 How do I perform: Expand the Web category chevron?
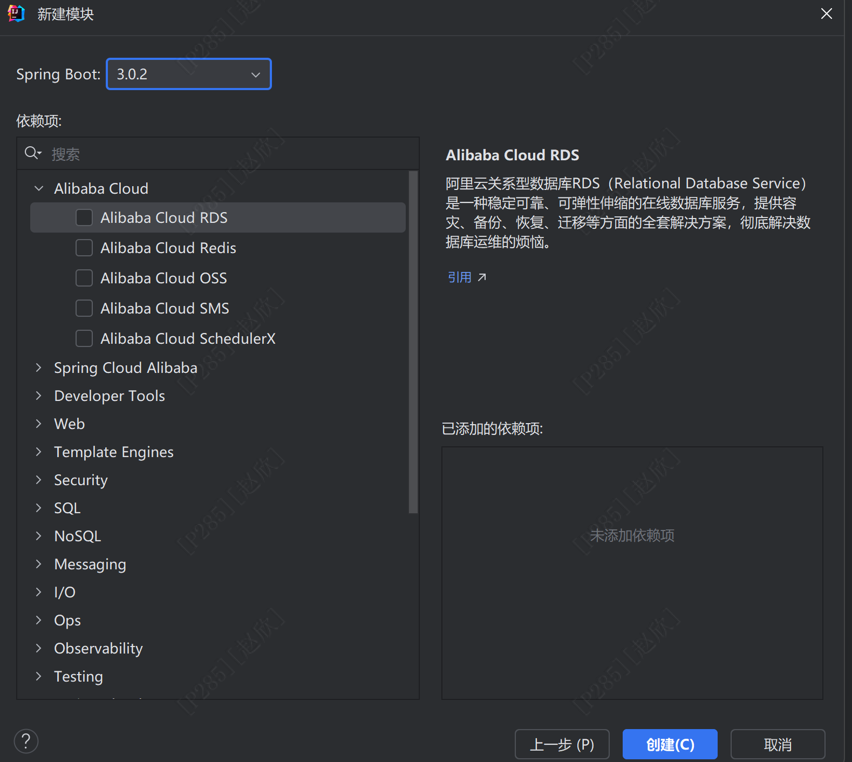(39, 424)
